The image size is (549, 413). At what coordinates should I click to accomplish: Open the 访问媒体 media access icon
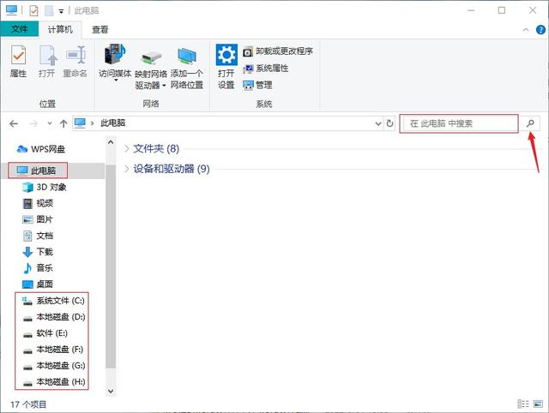(x=115, y=54)
